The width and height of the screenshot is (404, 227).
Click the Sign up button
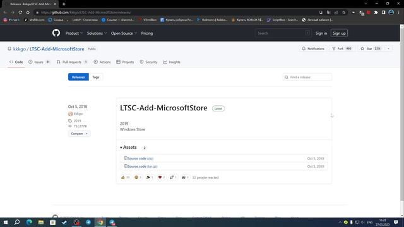pyautogui.click(x=339, y=33)
